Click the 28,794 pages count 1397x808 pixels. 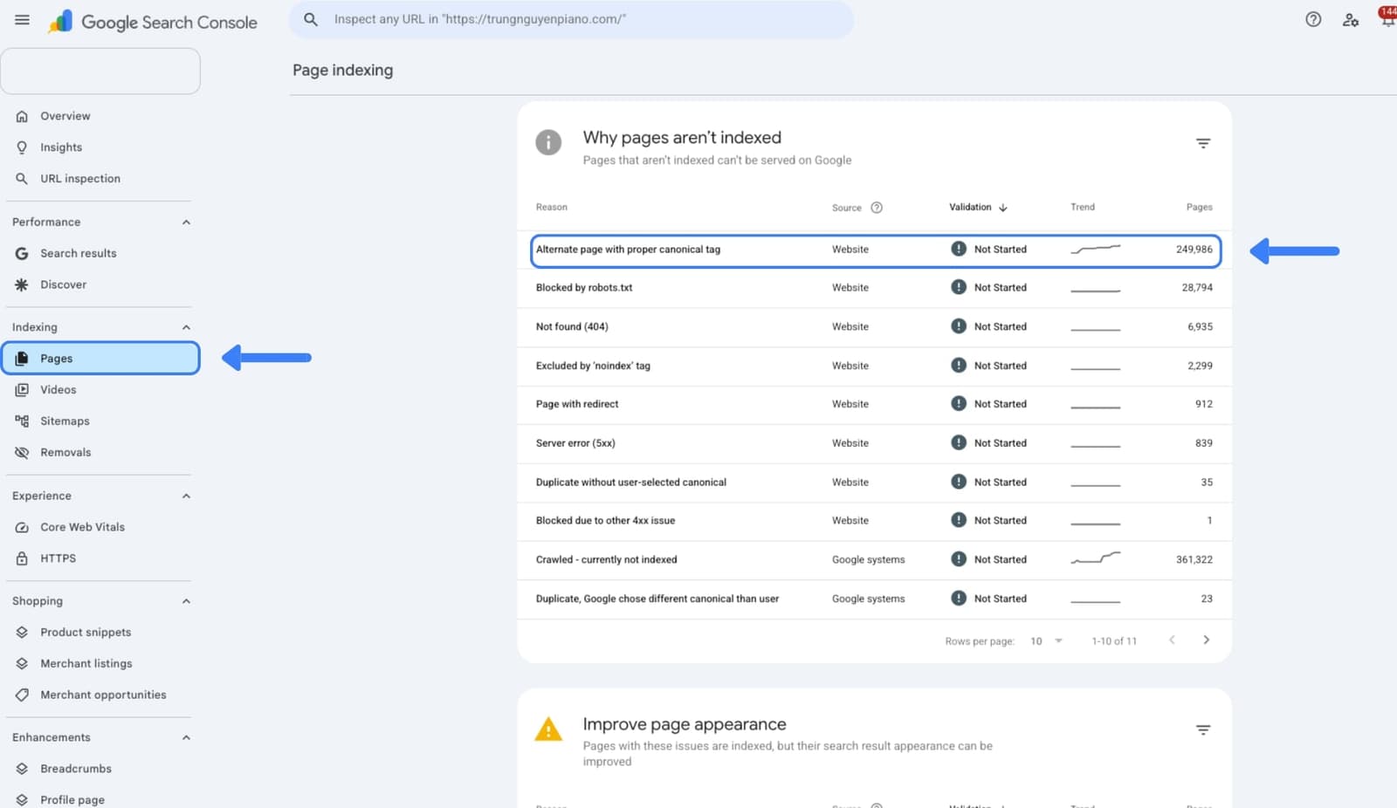pos(1197,288)
